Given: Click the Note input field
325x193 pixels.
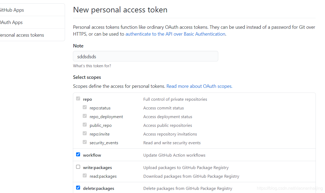Looking at the screenshot, I should click(145, 56).
